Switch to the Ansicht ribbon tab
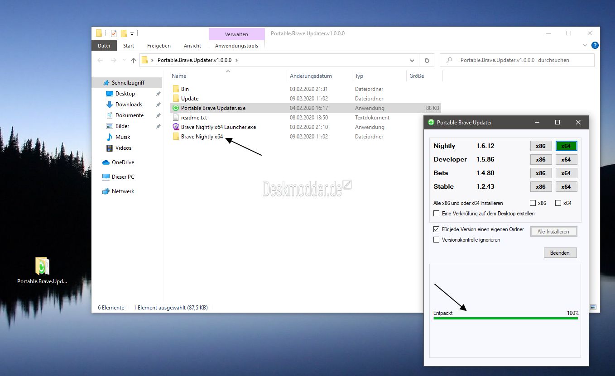This screenshot has width=615, height=376. coord(192,46)
